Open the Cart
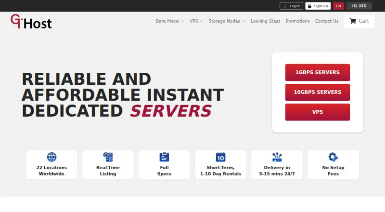 (359, 21)
